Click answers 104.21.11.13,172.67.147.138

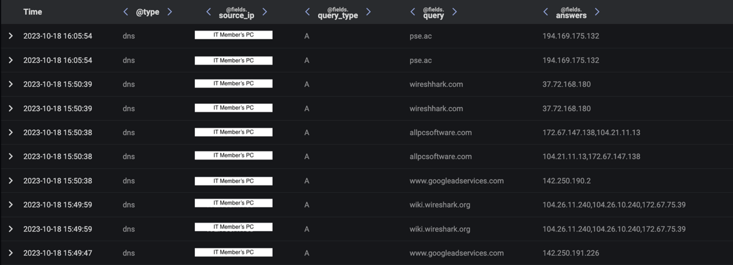pyautogui.click(x=591, y=157)
